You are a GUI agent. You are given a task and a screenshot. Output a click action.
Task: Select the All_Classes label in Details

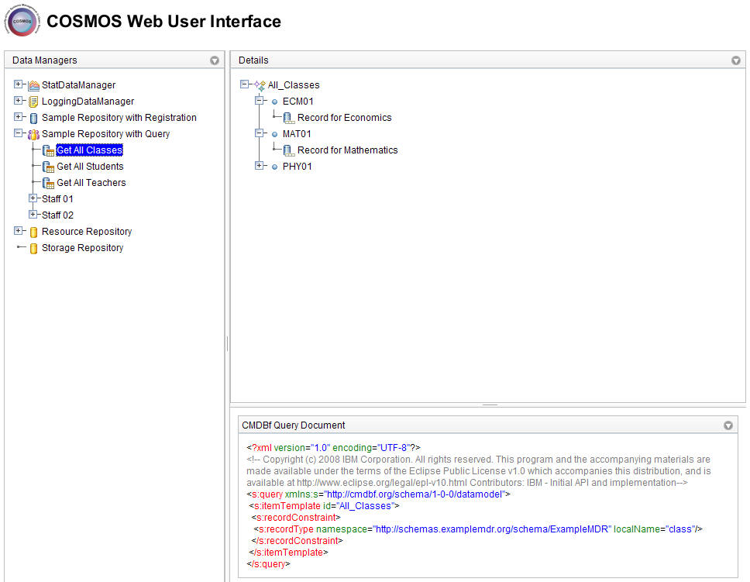294,85
